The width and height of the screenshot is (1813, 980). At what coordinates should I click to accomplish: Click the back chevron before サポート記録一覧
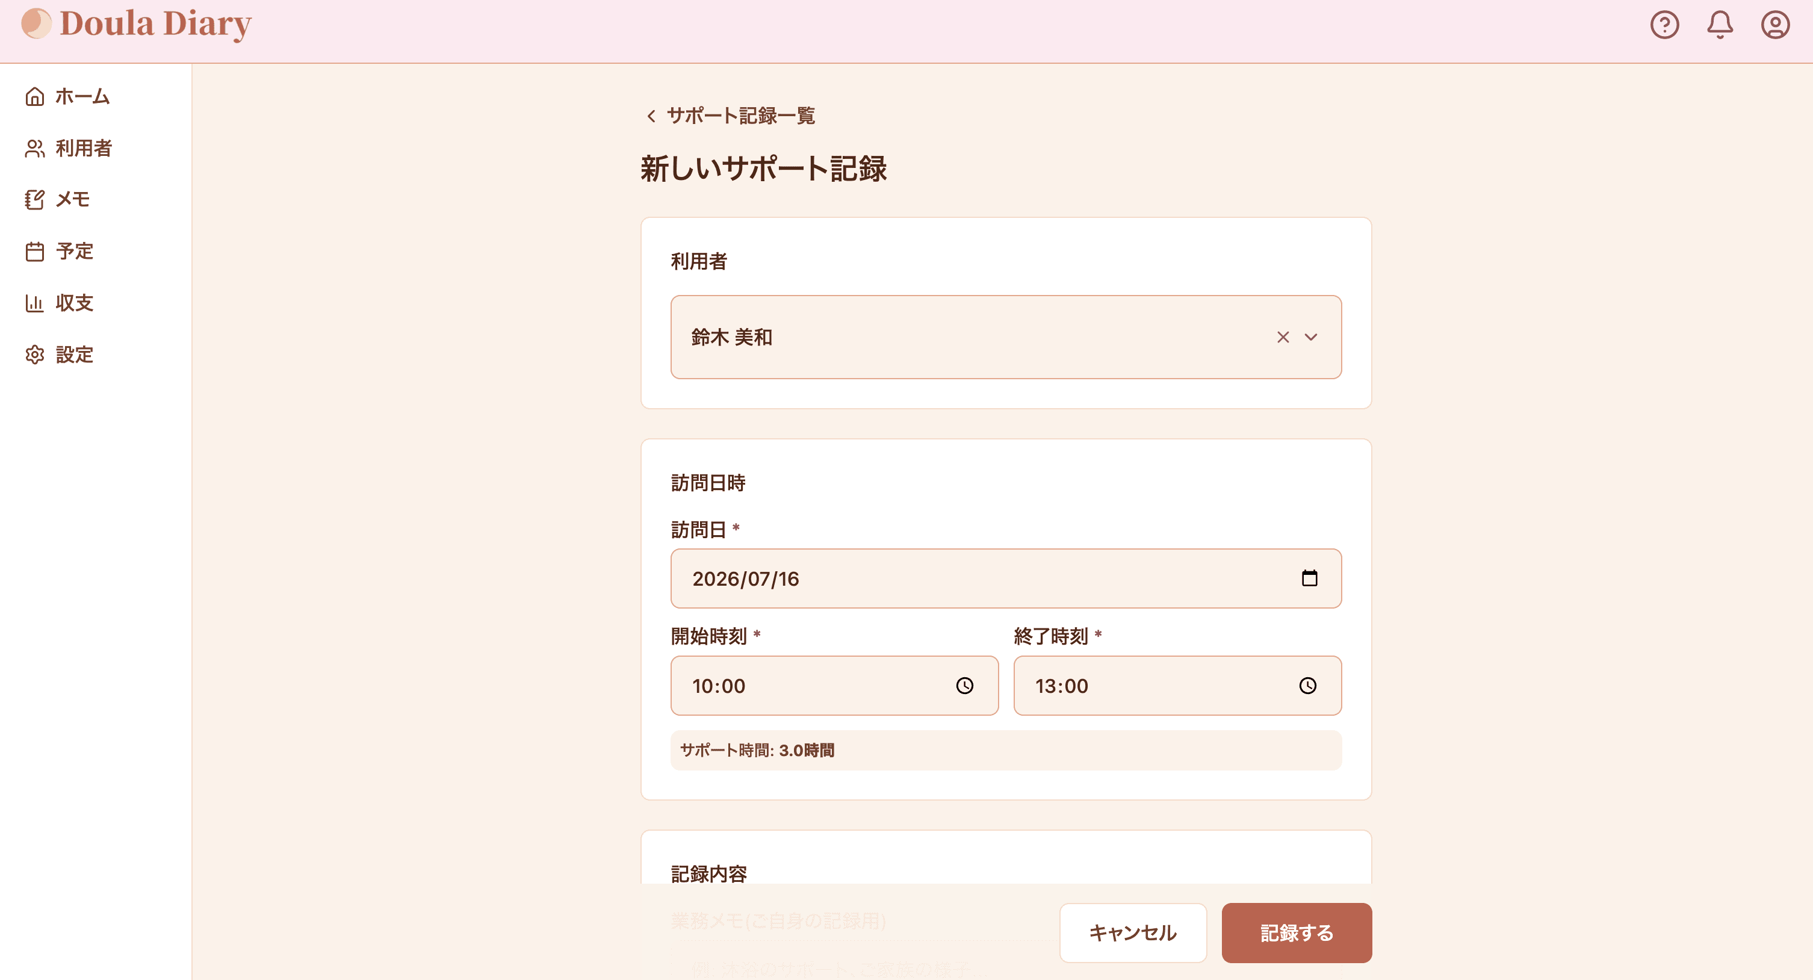pyautogui.click(x=651, y=116)
